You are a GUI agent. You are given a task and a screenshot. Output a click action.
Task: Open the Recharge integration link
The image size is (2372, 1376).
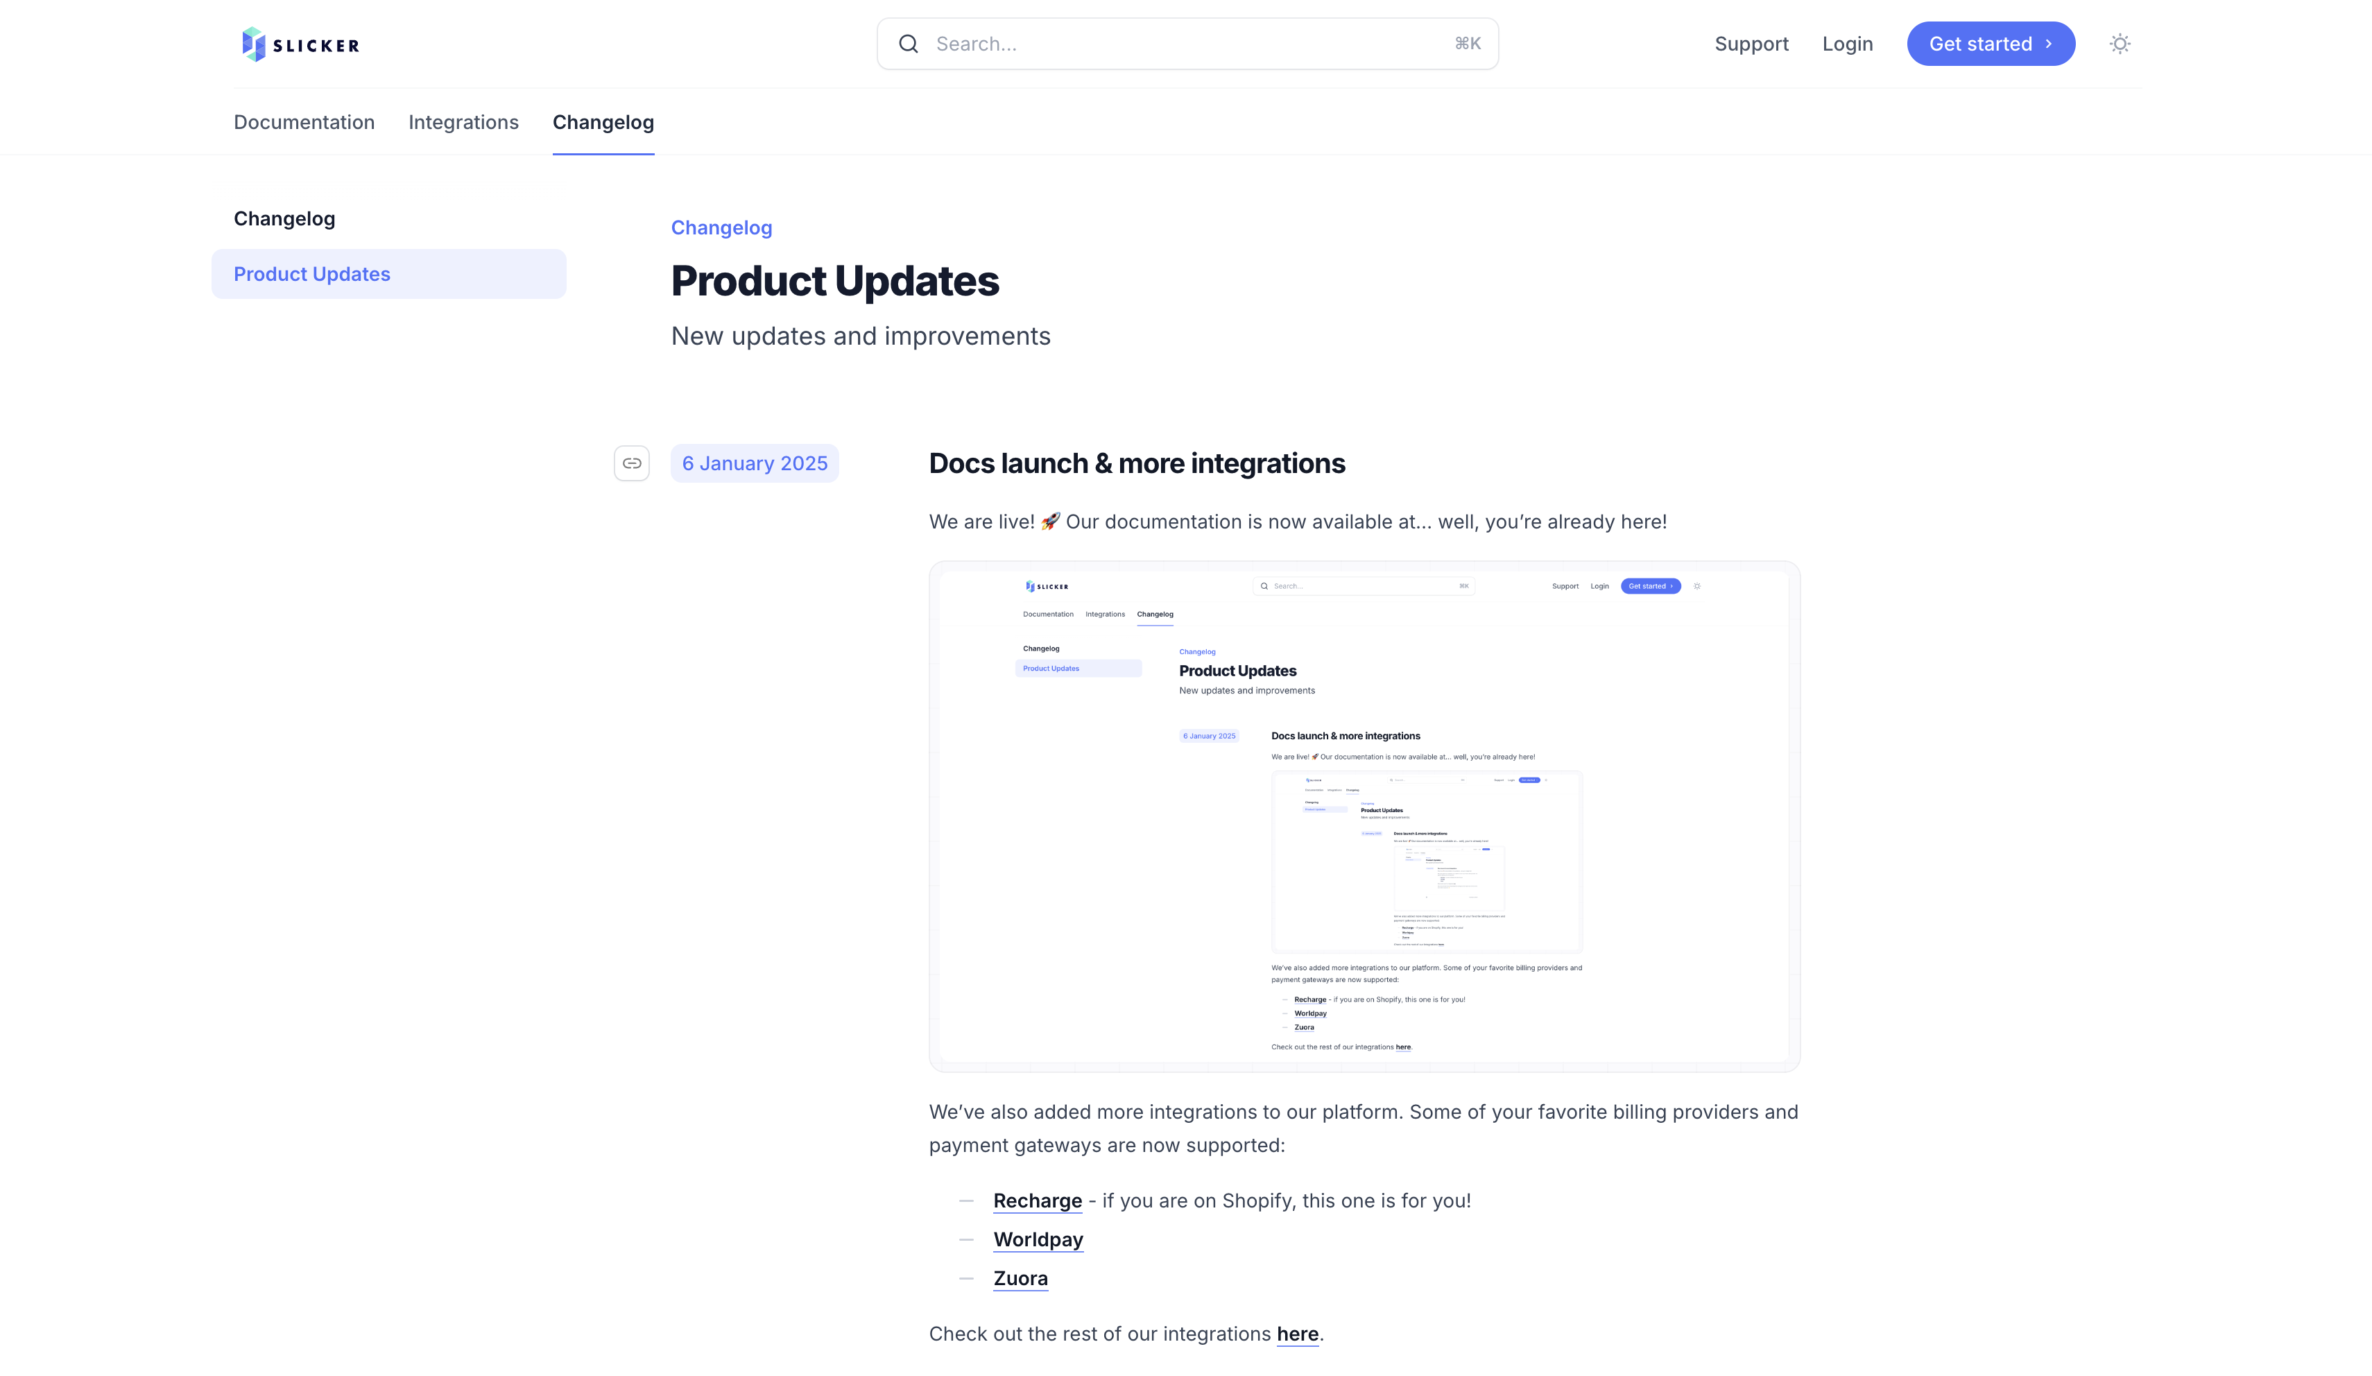(x=1038, y=1200)
